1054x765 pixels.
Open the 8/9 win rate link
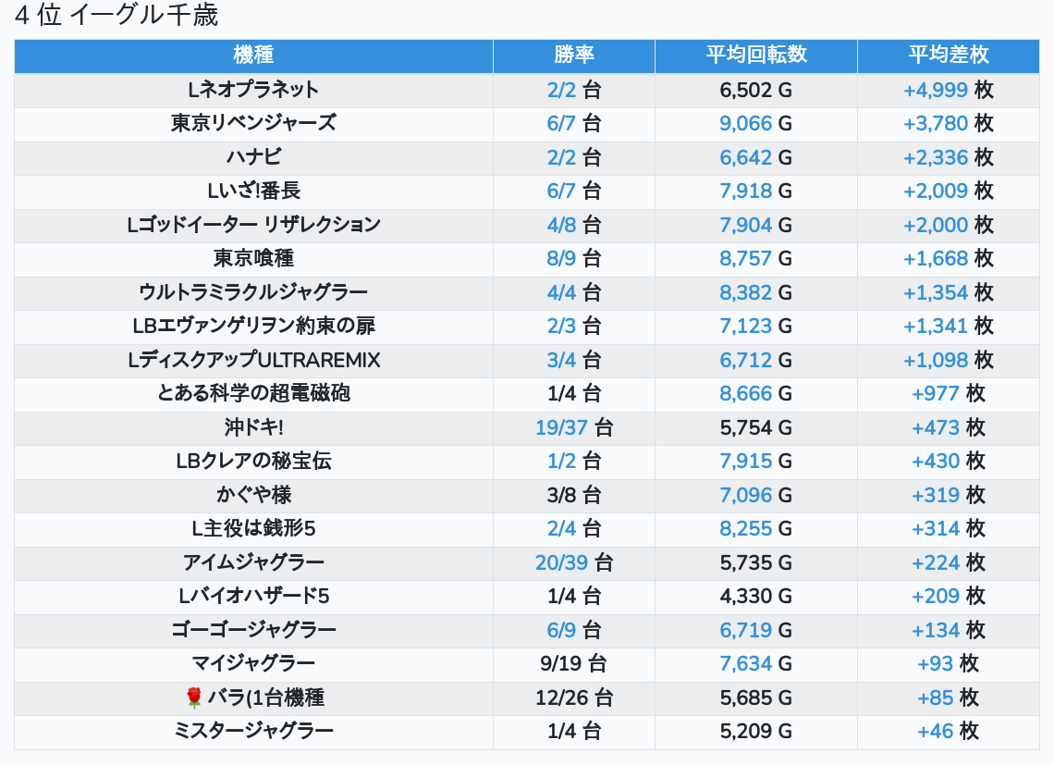pyautogui.click(x=561, y=258)
